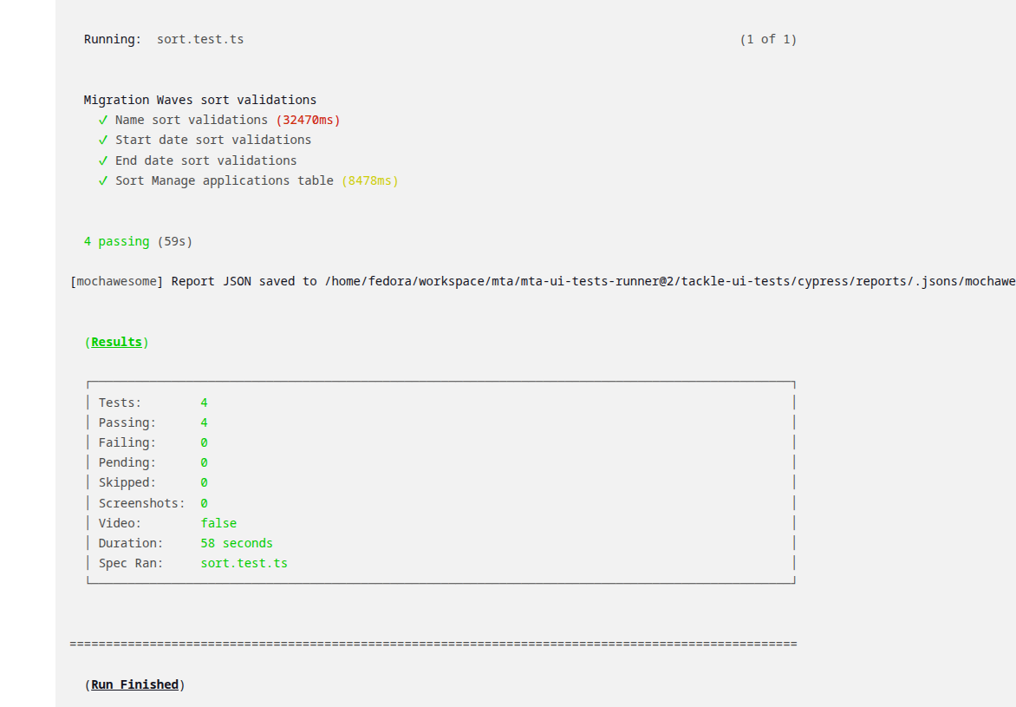Click the underlined Results heading
Screen dimensions: 1016x707
116,342
